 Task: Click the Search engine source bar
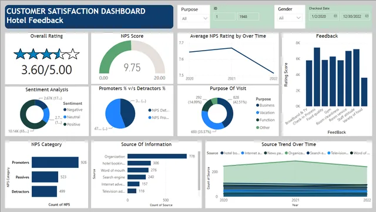(137, 177)
